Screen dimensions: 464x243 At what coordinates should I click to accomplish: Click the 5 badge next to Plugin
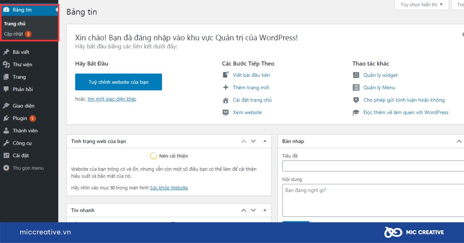click(32, 118)
